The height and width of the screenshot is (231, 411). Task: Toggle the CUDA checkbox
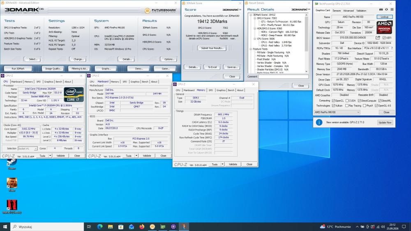[347, 101]
